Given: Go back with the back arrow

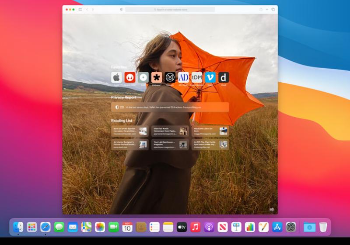Looking at the screenshot, I should point(87,9).
